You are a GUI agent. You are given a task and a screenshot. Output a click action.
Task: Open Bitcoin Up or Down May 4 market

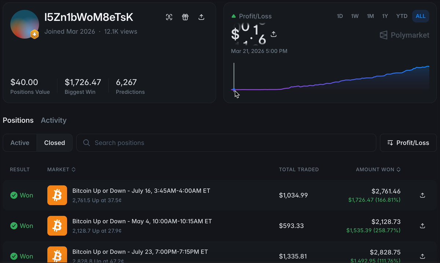click(142, 221)
